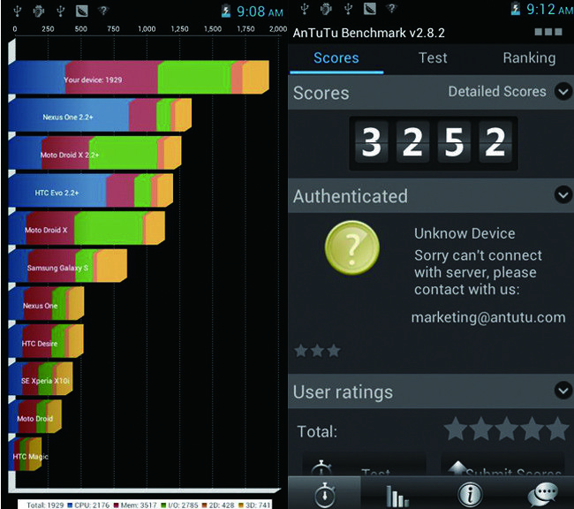This screenshot has height=509, width=574.
Task: Tap the 'Unknow Device' label
Action: tap(464, 233)
